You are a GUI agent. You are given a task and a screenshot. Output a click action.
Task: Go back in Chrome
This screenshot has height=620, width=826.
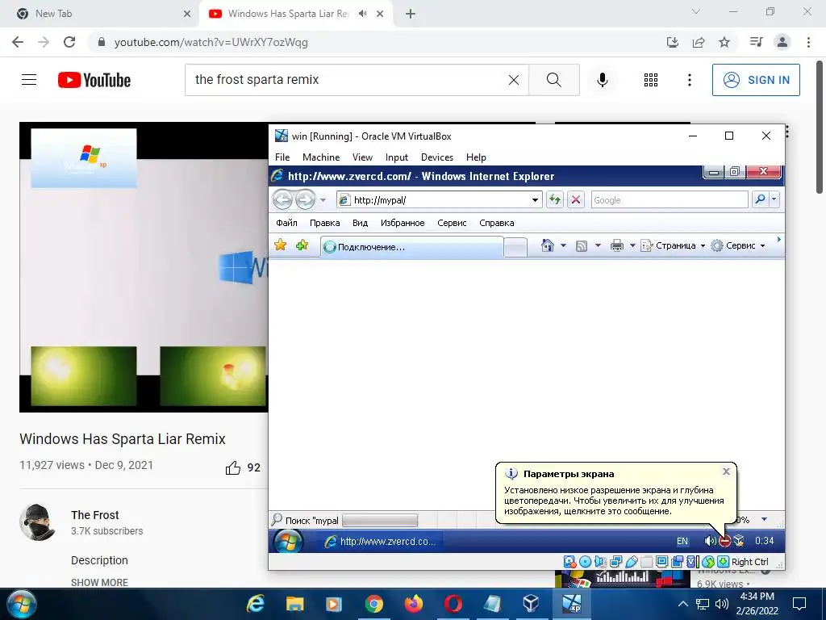pos(18,42)
